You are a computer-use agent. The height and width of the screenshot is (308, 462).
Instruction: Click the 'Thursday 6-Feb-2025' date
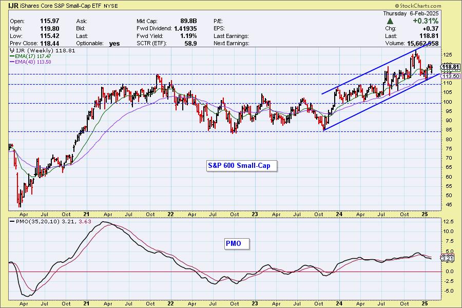tap(411, 13)
